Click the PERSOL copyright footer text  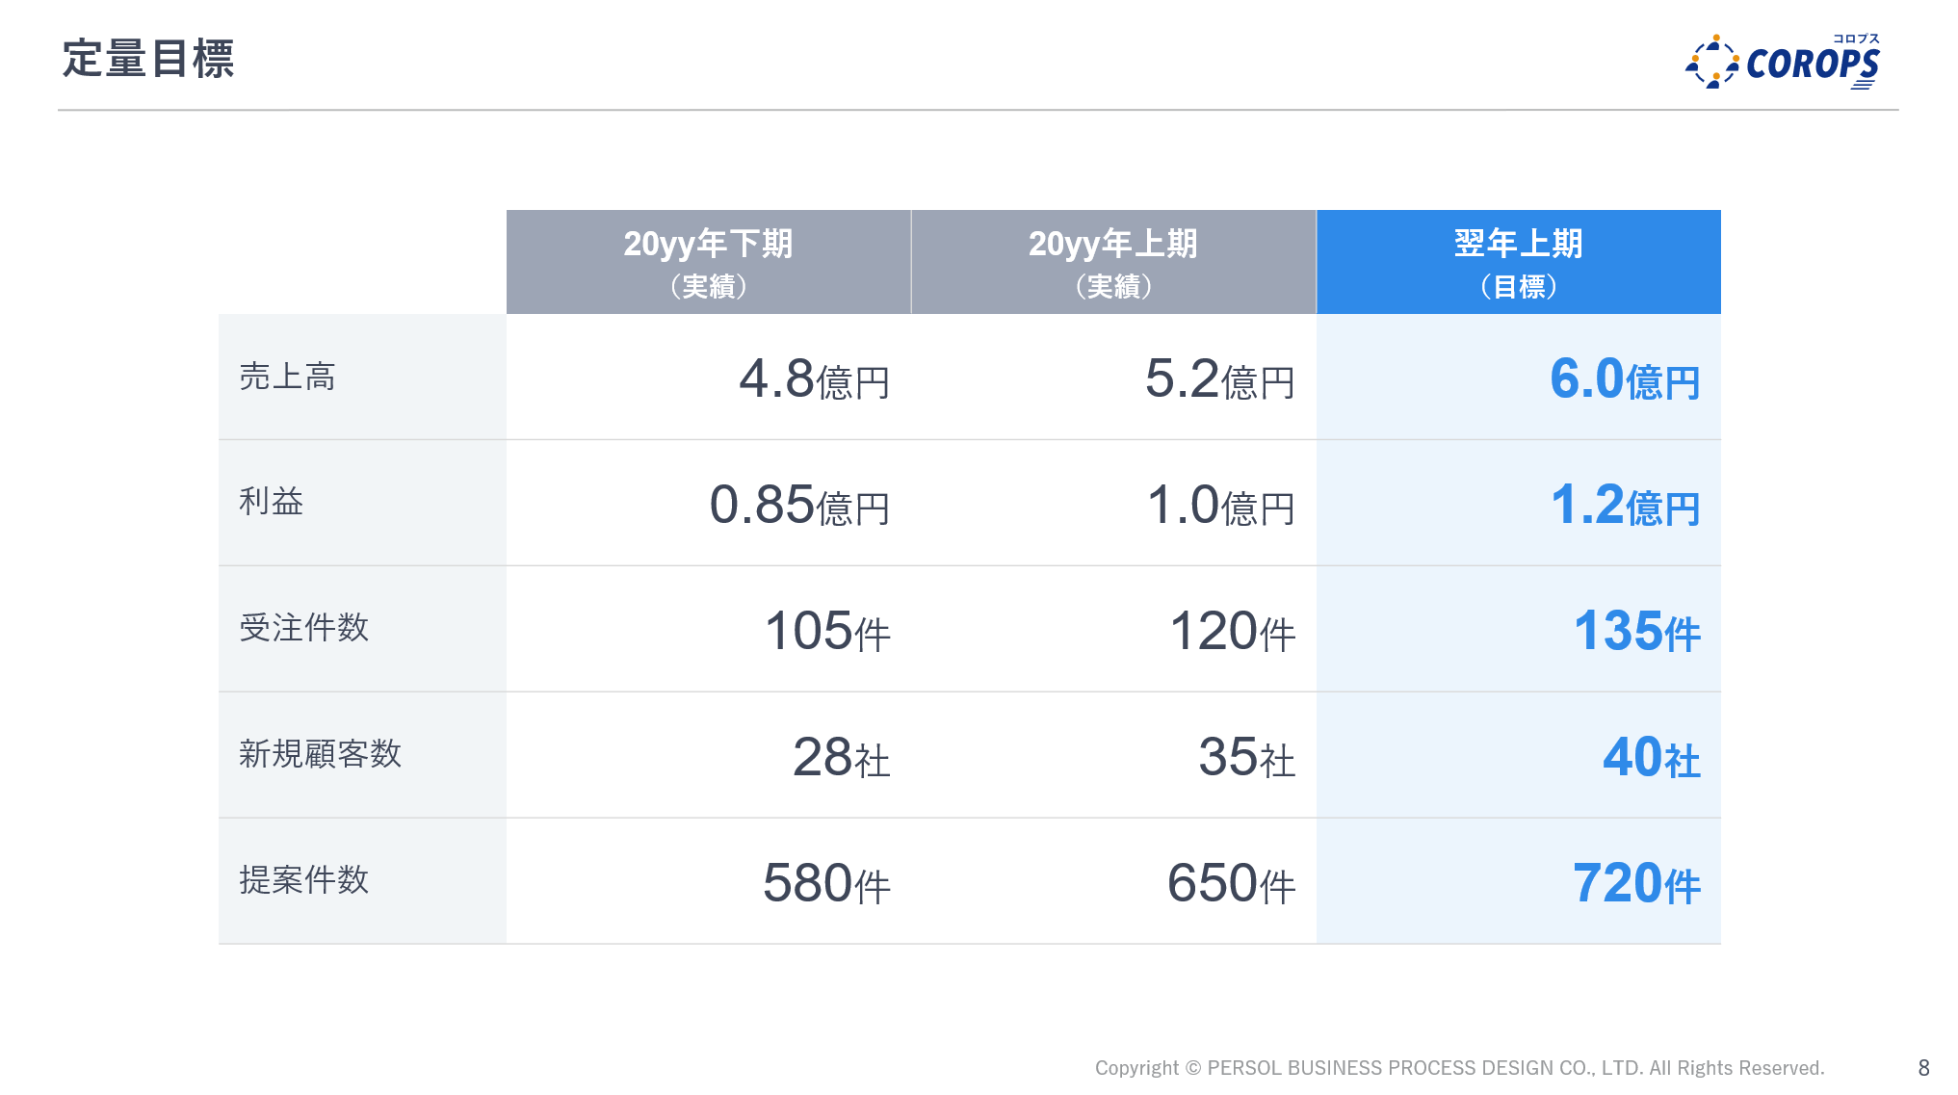click(1459, 1068)
